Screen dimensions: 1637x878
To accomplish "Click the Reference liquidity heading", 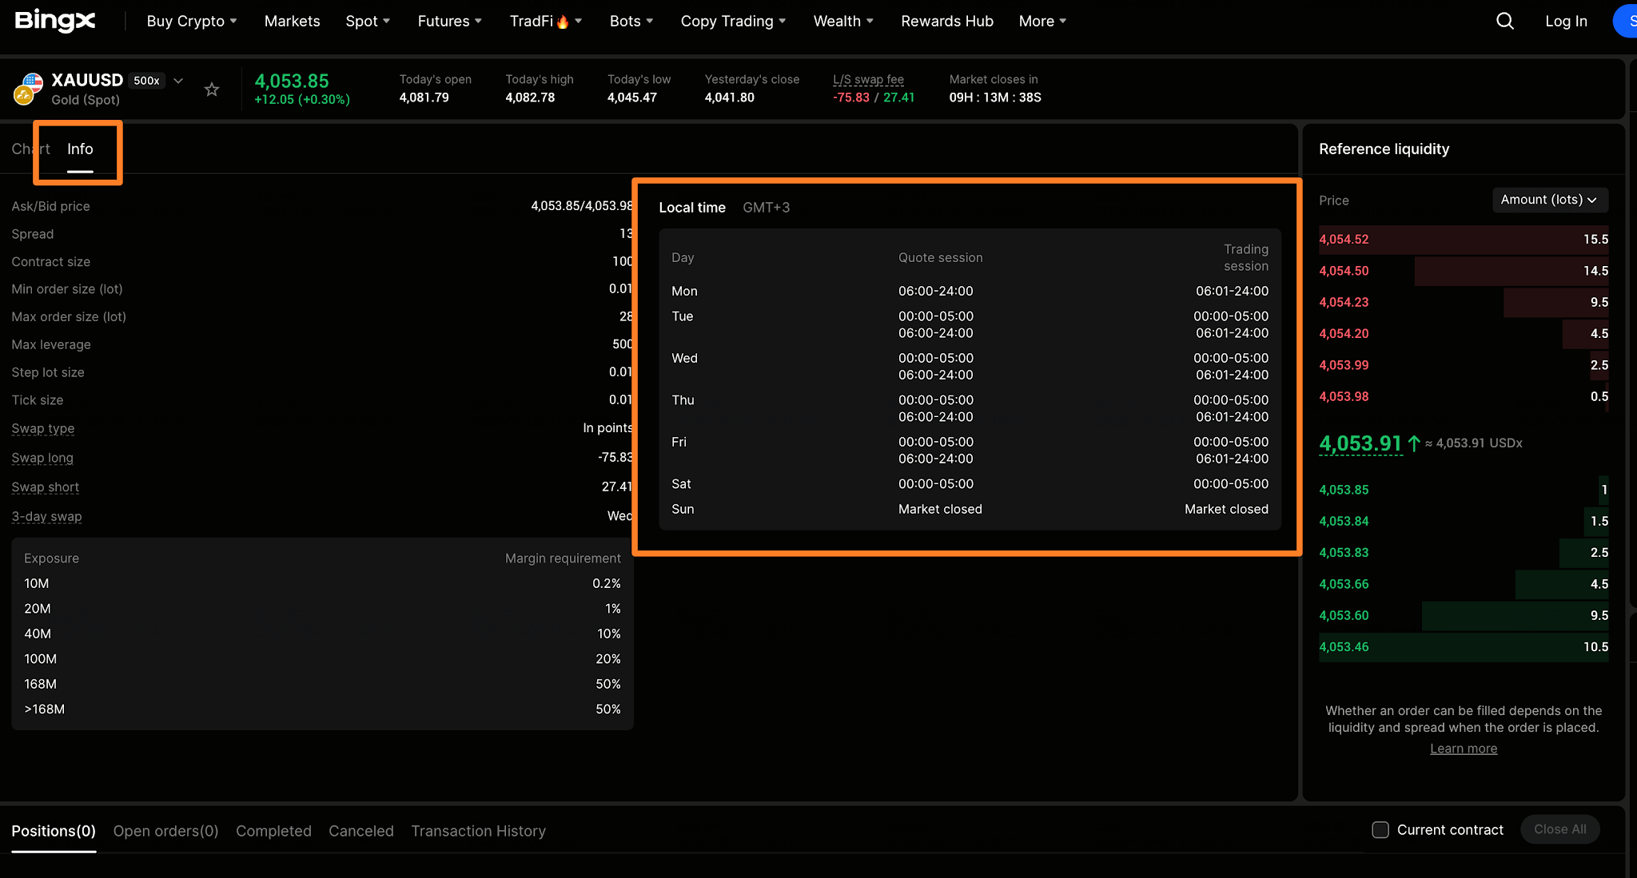I will (x=1384, y=149).
